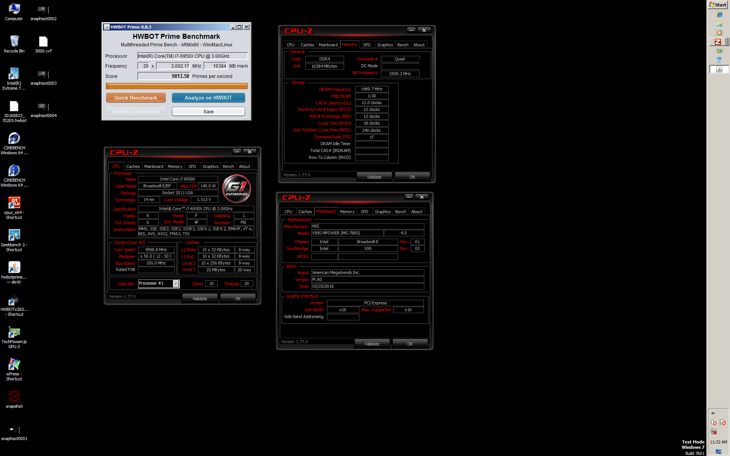Open SPD tab in the CPU-Z timings window
This screenshot has width=730, height=456.
367,45
